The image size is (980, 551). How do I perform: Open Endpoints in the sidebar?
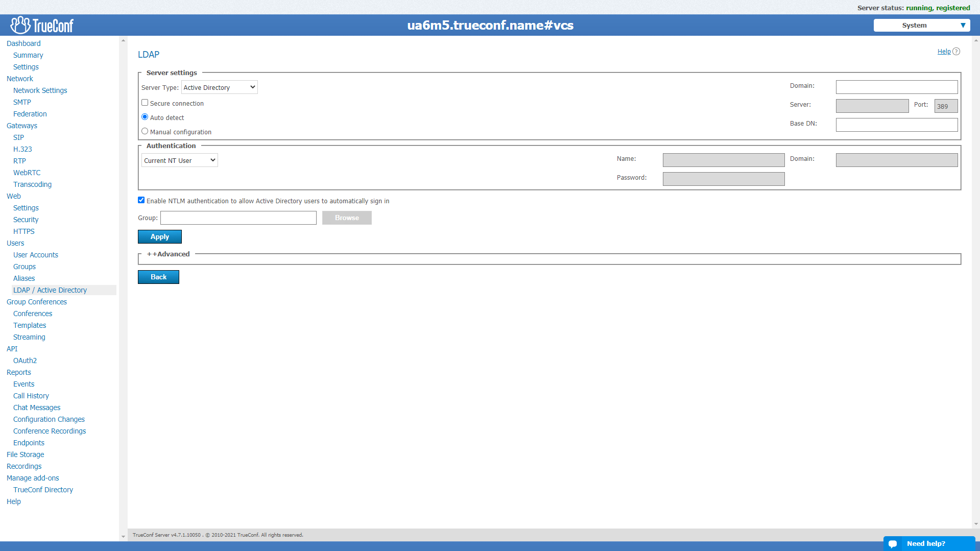[x=29, y=443]
